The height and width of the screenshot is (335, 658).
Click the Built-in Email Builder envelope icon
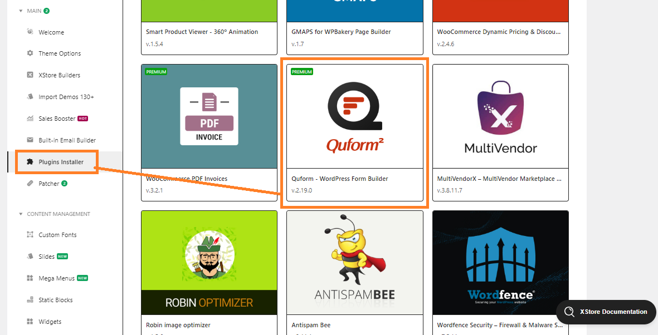(30, 140)
